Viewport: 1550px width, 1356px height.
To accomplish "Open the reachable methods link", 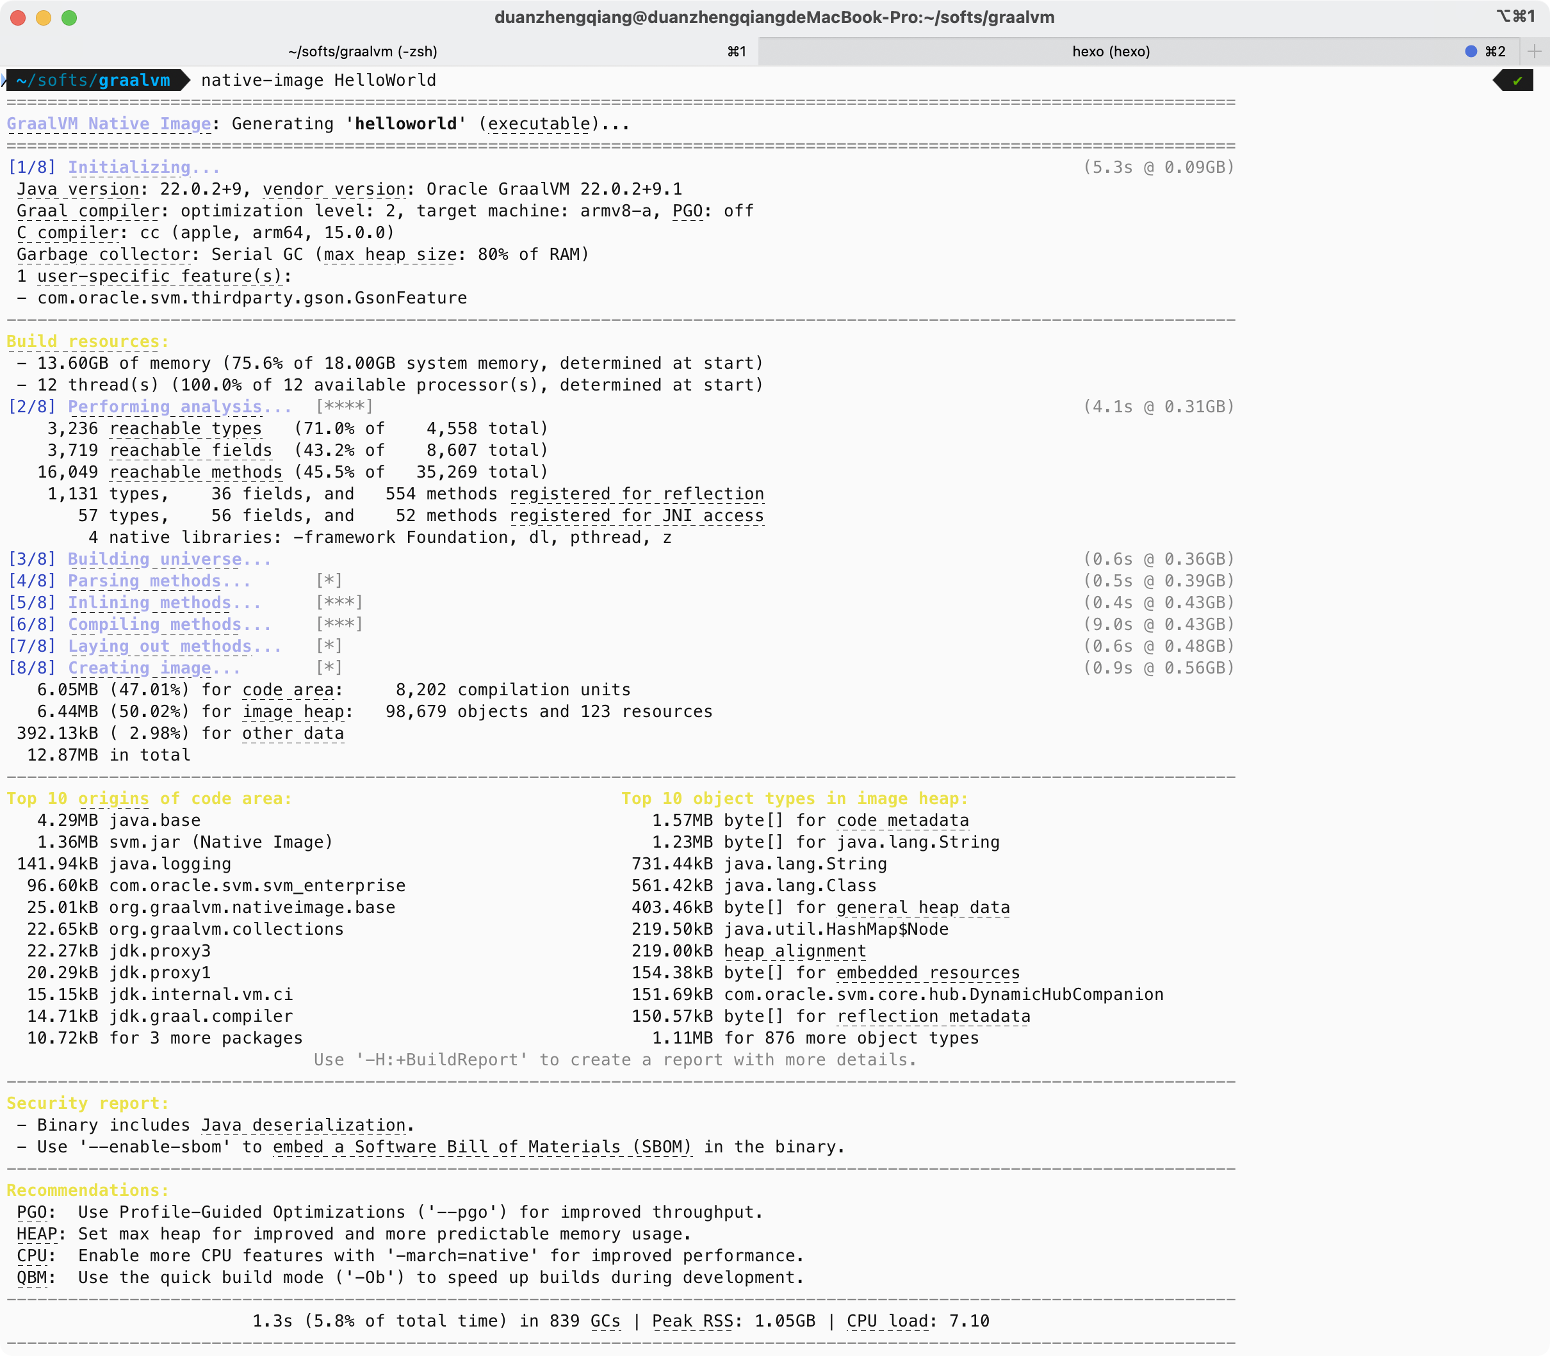I will pyautogui.click(x=195, y=472).
